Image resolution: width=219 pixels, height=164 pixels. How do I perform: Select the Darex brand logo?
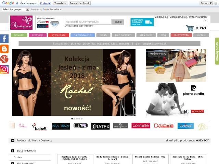pos(164,126)
